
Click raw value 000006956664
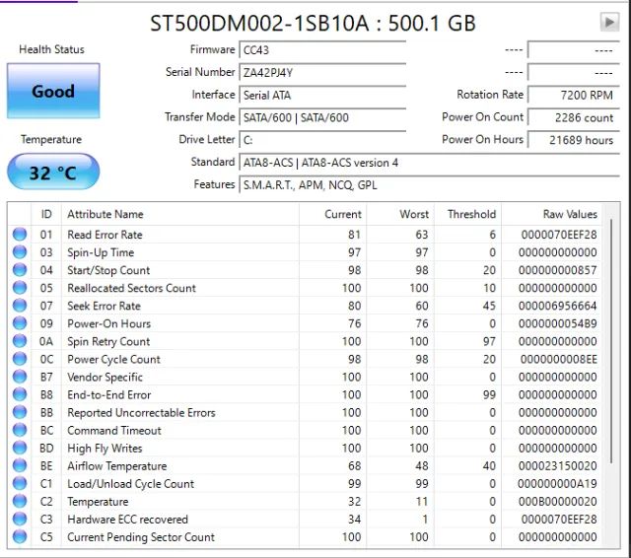click(557, 306)
